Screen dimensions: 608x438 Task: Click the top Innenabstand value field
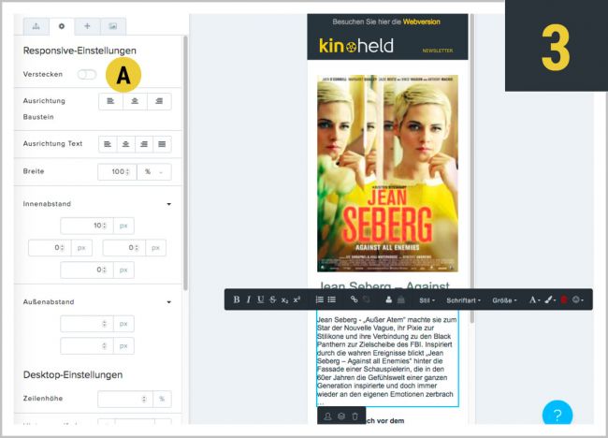tap(86, 226)
